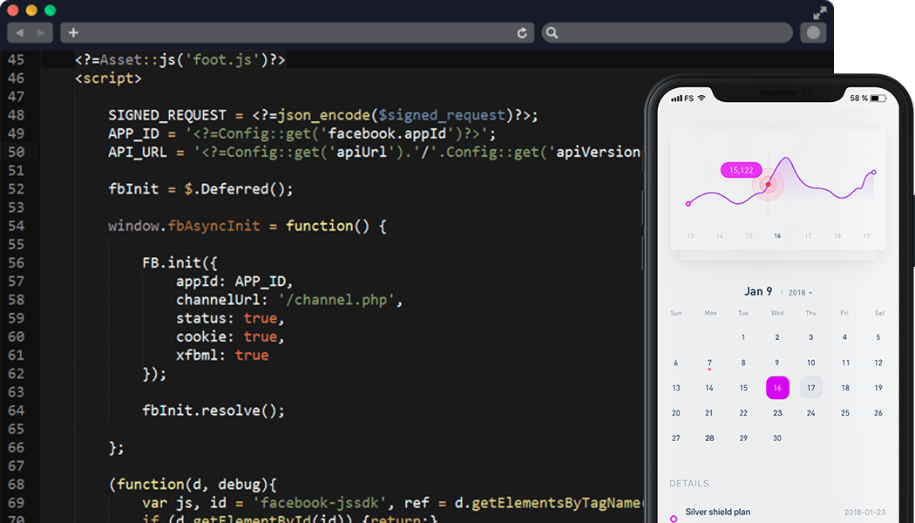915x523 pixels.
Task: Click line number 45 in gutter
Action: click(x=17, y=59)
